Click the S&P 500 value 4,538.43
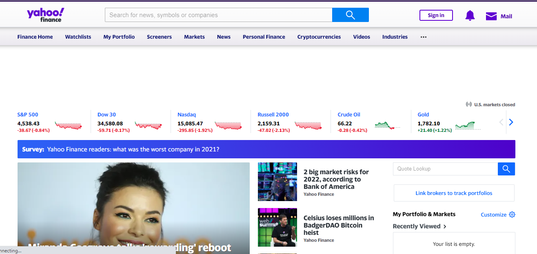This screenshot has width=537, height=254. 28,123
